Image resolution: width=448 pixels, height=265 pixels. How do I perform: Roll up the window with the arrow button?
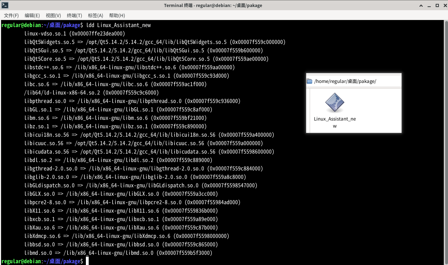[421, 5]
